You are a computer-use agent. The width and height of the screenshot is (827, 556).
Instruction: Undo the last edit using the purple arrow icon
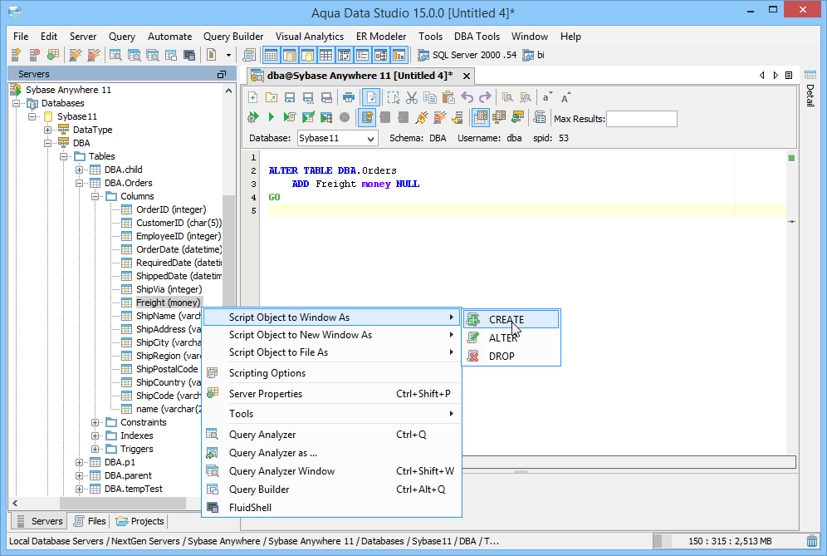(467, 97)
